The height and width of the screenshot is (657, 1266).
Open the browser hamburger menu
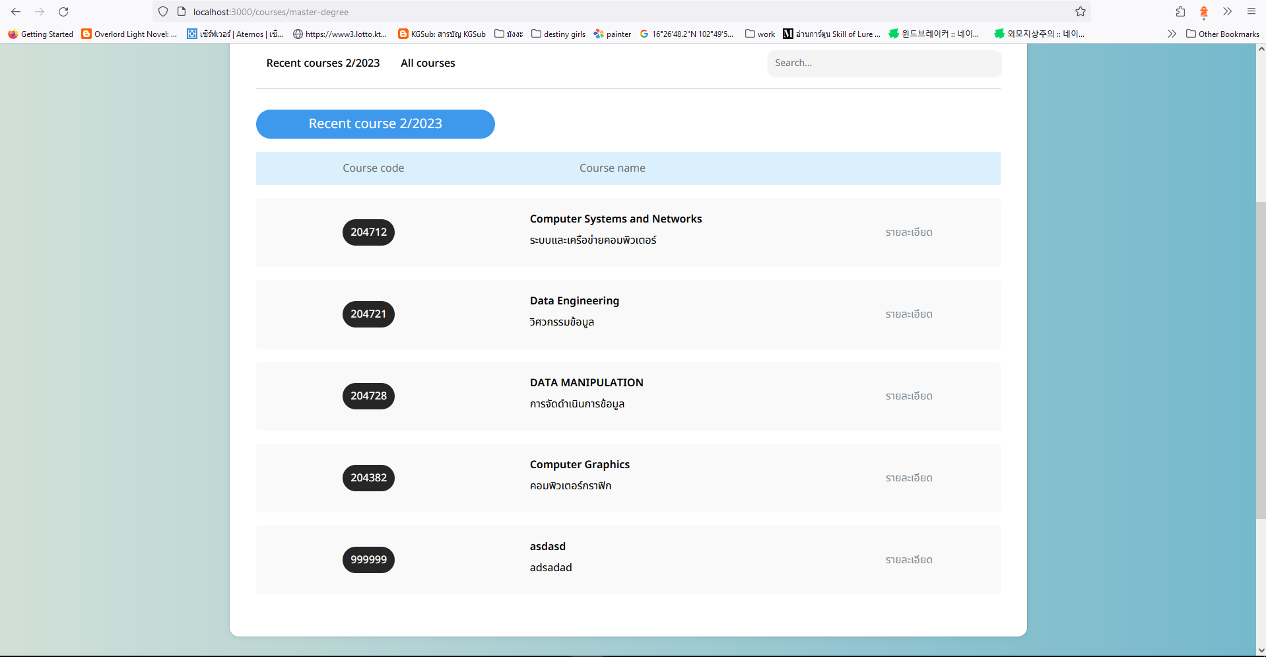click(x=1251, y=11)
